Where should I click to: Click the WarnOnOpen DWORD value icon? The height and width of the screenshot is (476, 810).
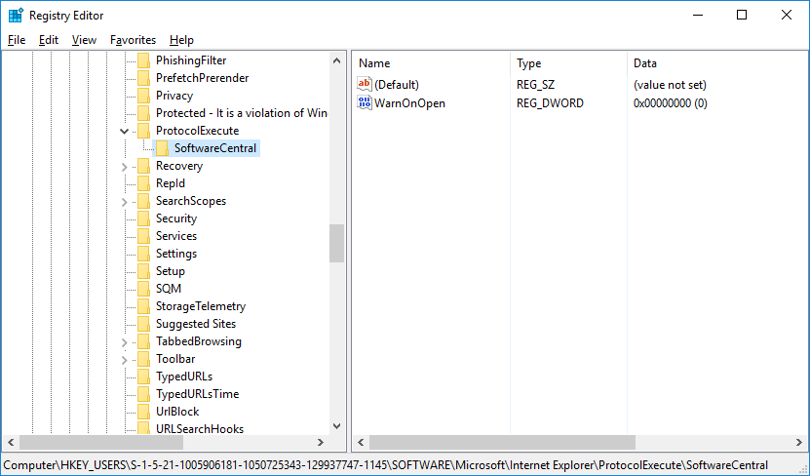coord(366,103)
